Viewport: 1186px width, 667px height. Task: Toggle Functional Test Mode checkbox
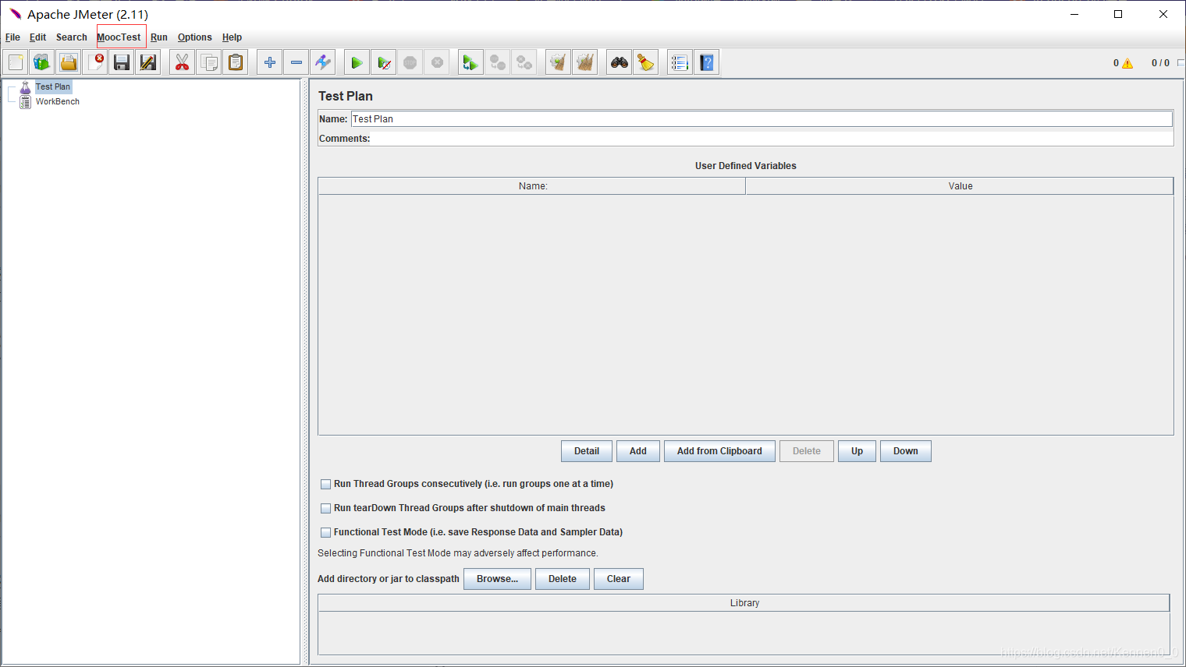[x=326, y=532]
